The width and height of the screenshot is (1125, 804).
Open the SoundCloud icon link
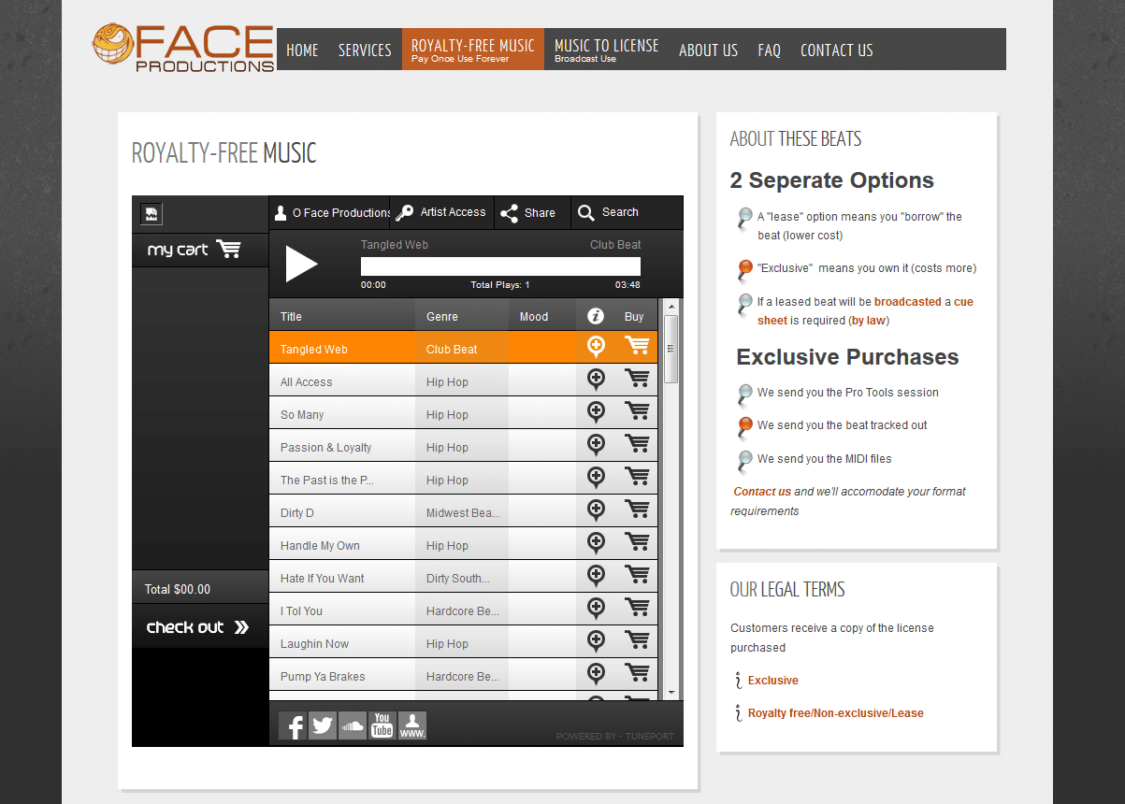[353, 725]
